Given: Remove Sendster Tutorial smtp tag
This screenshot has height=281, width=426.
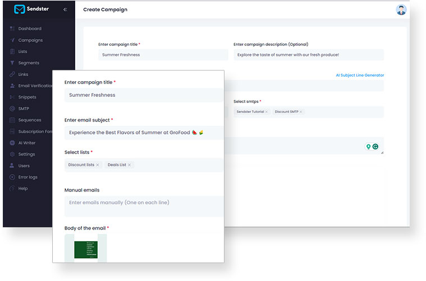Looking at the screenshot, I should 267,111.
